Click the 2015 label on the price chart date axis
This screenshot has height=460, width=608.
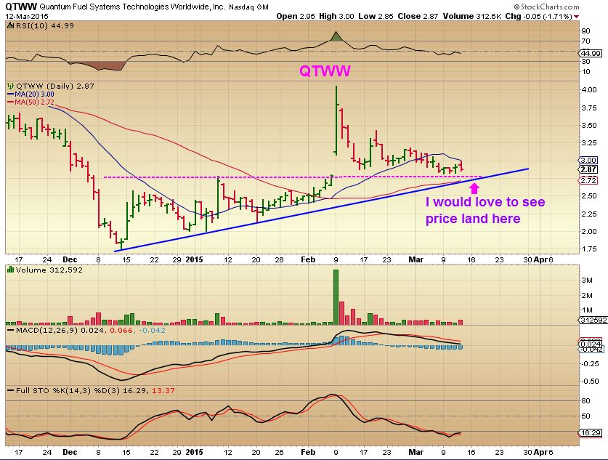click(194, 259)
